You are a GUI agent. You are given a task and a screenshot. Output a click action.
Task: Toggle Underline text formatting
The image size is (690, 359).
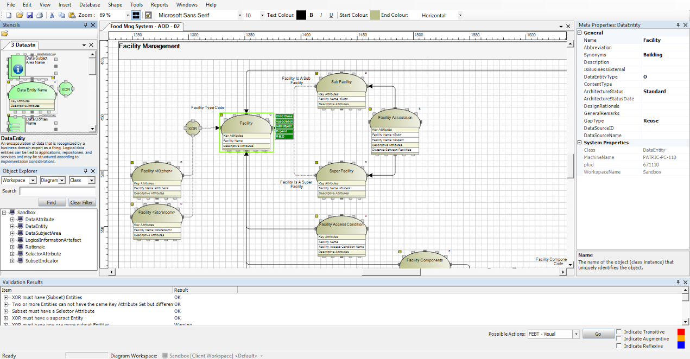coord(331,15)
